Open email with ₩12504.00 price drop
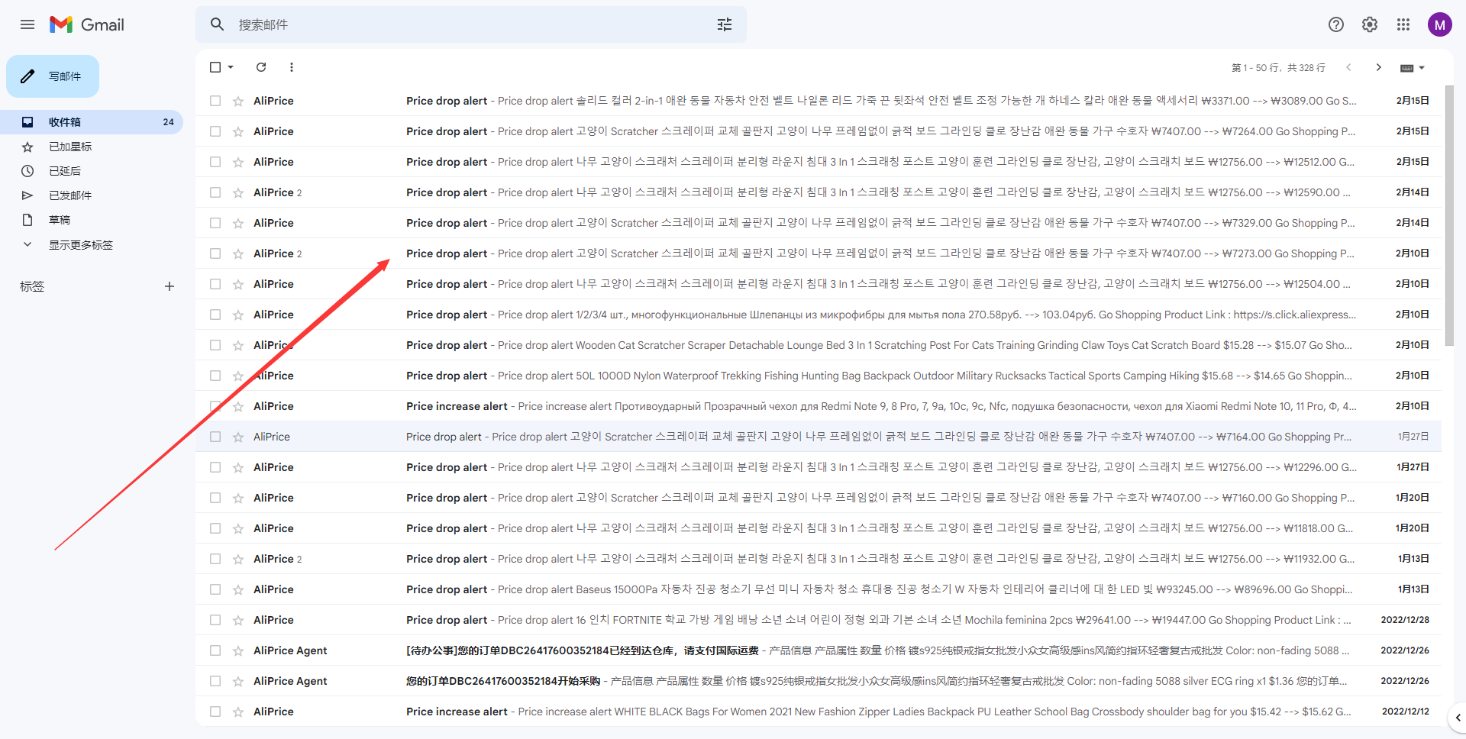The image size is (1466, 739). click(x=819, y=284)
